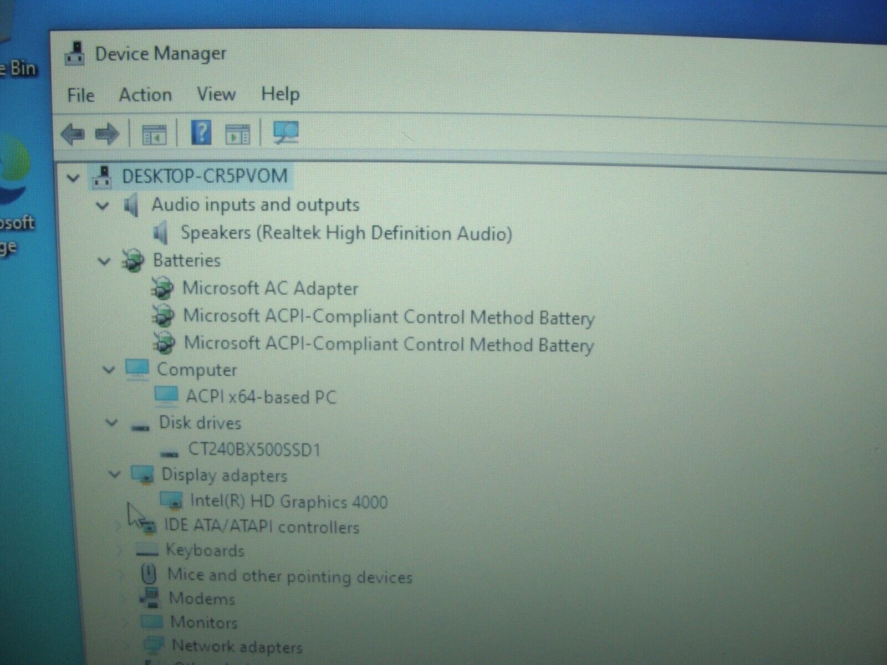
Task: Open the blue Help question mark icon
Action: point(201,133)
